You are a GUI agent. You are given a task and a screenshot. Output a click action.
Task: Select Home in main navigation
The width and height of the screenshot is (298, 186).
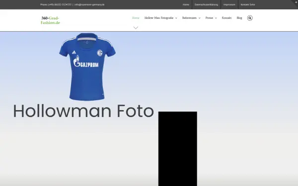point(136,18)
